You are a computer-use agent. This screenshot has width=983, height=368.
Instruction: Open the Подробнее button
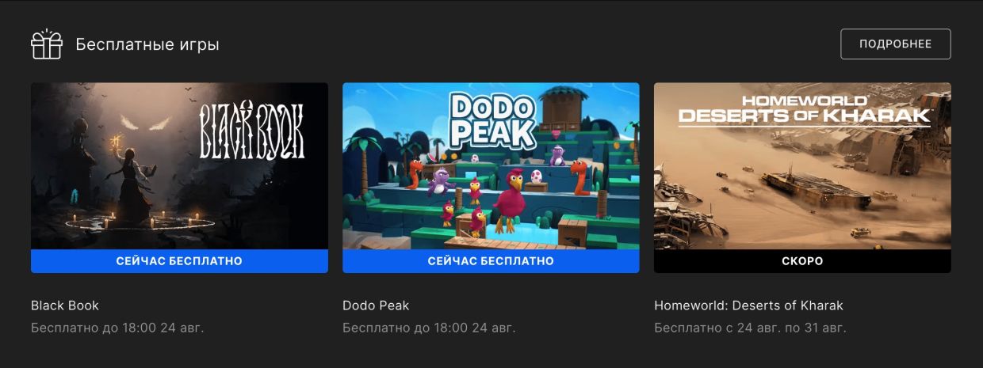point(896,44)
